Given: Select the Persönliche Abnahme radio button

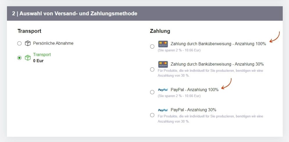Looking at the screenshot, I should pos(19,43).
